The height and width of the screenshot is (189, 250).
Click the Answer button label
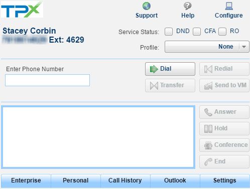pos(225,112)
